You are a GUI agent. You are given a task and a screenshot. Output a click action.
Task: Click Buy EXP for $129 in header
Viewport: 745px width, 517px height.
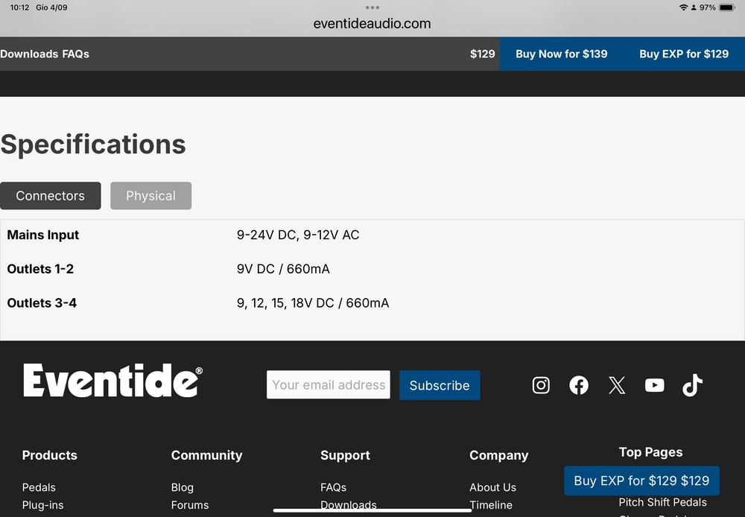point(684,54)
